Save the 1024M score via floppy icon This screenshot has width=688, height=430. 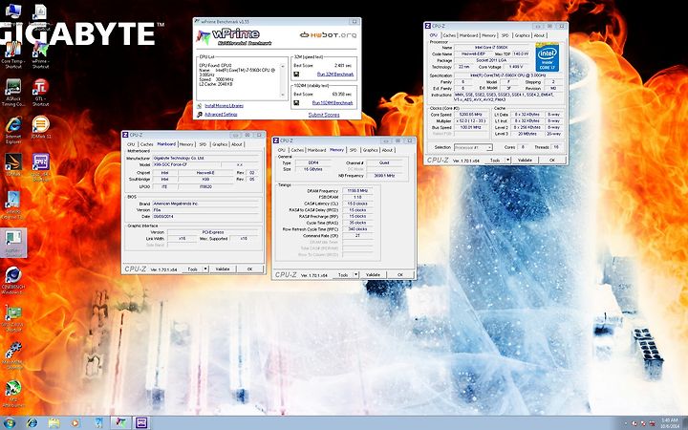click(296, 102)
